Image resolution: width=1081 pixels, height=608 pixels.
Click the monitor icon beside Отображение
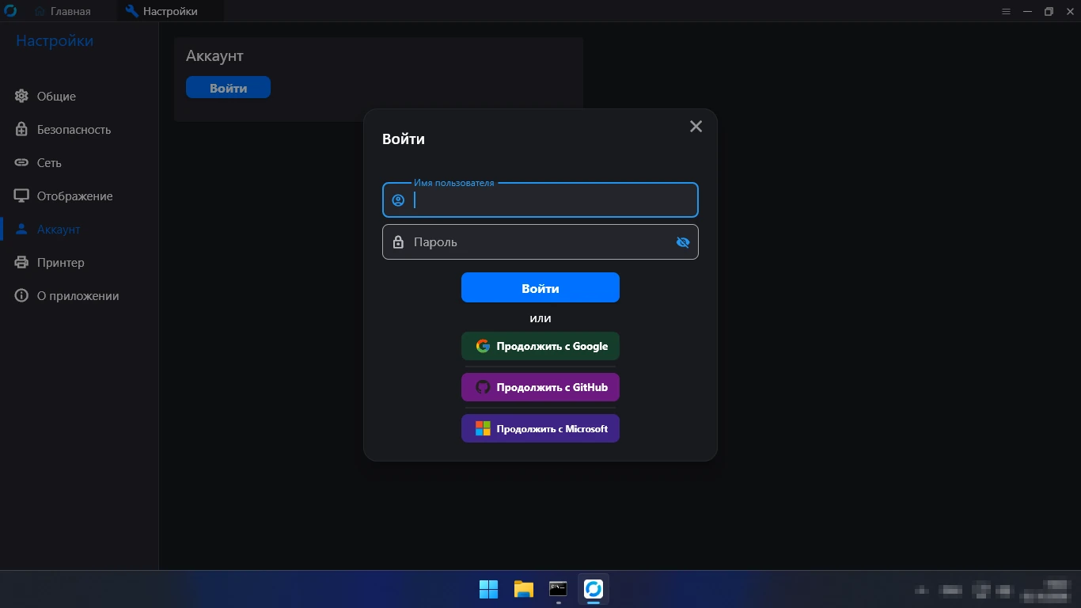[x=21, y=196]
